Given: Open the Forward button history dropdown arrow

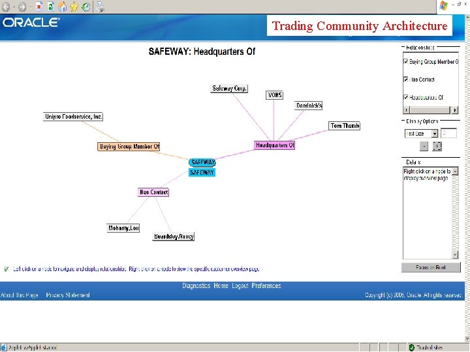Looking at the screenshot, I should [x=30, y=7].
